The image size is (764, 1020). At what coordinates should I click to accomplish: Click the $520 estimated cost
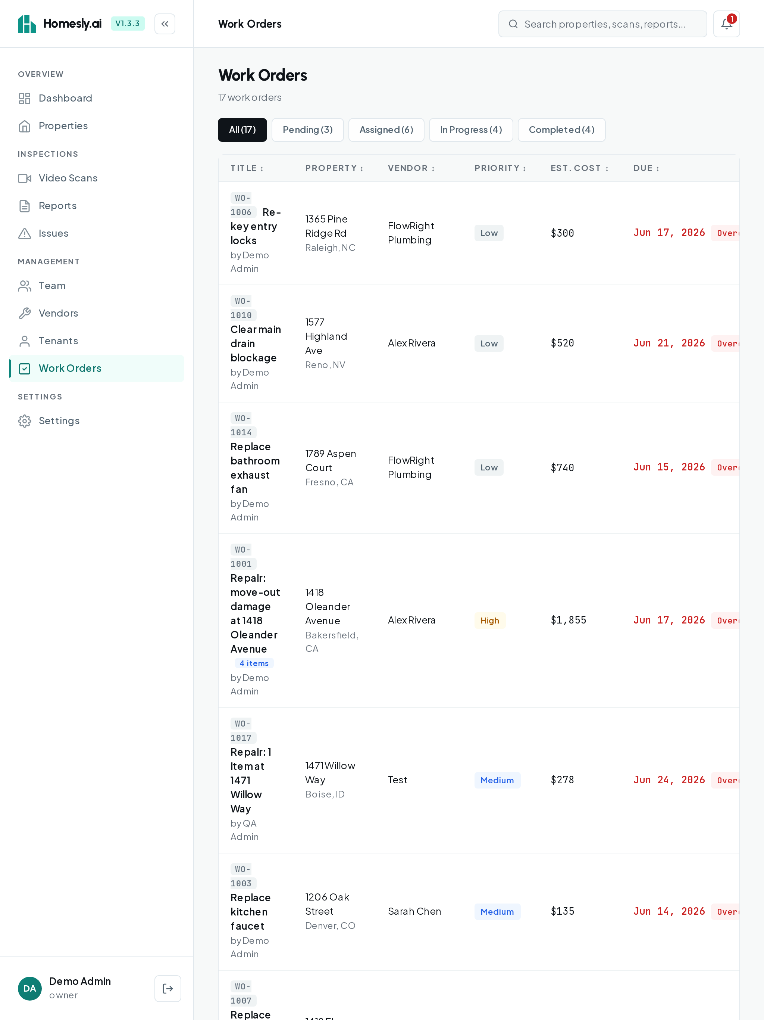coord(562,343)
